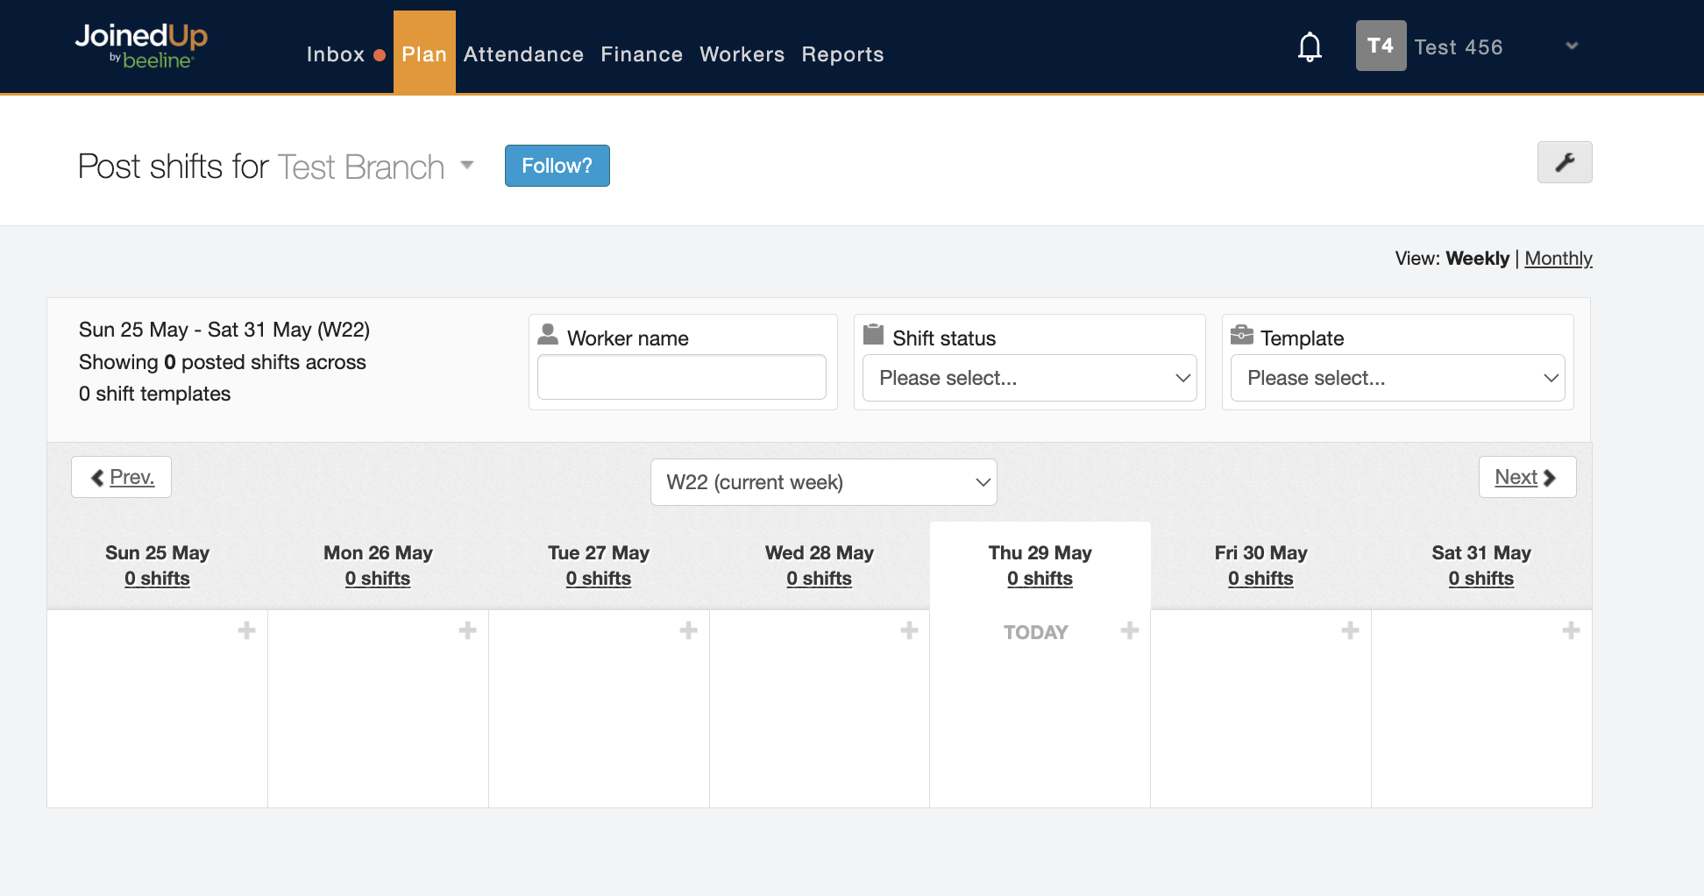
Task: Expand the Shift status dropdown
Action: (x=1029, y=378)
